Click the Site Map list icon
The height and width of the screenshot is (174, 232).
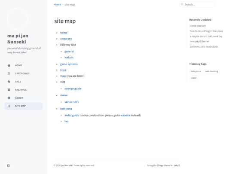[9, 106]
